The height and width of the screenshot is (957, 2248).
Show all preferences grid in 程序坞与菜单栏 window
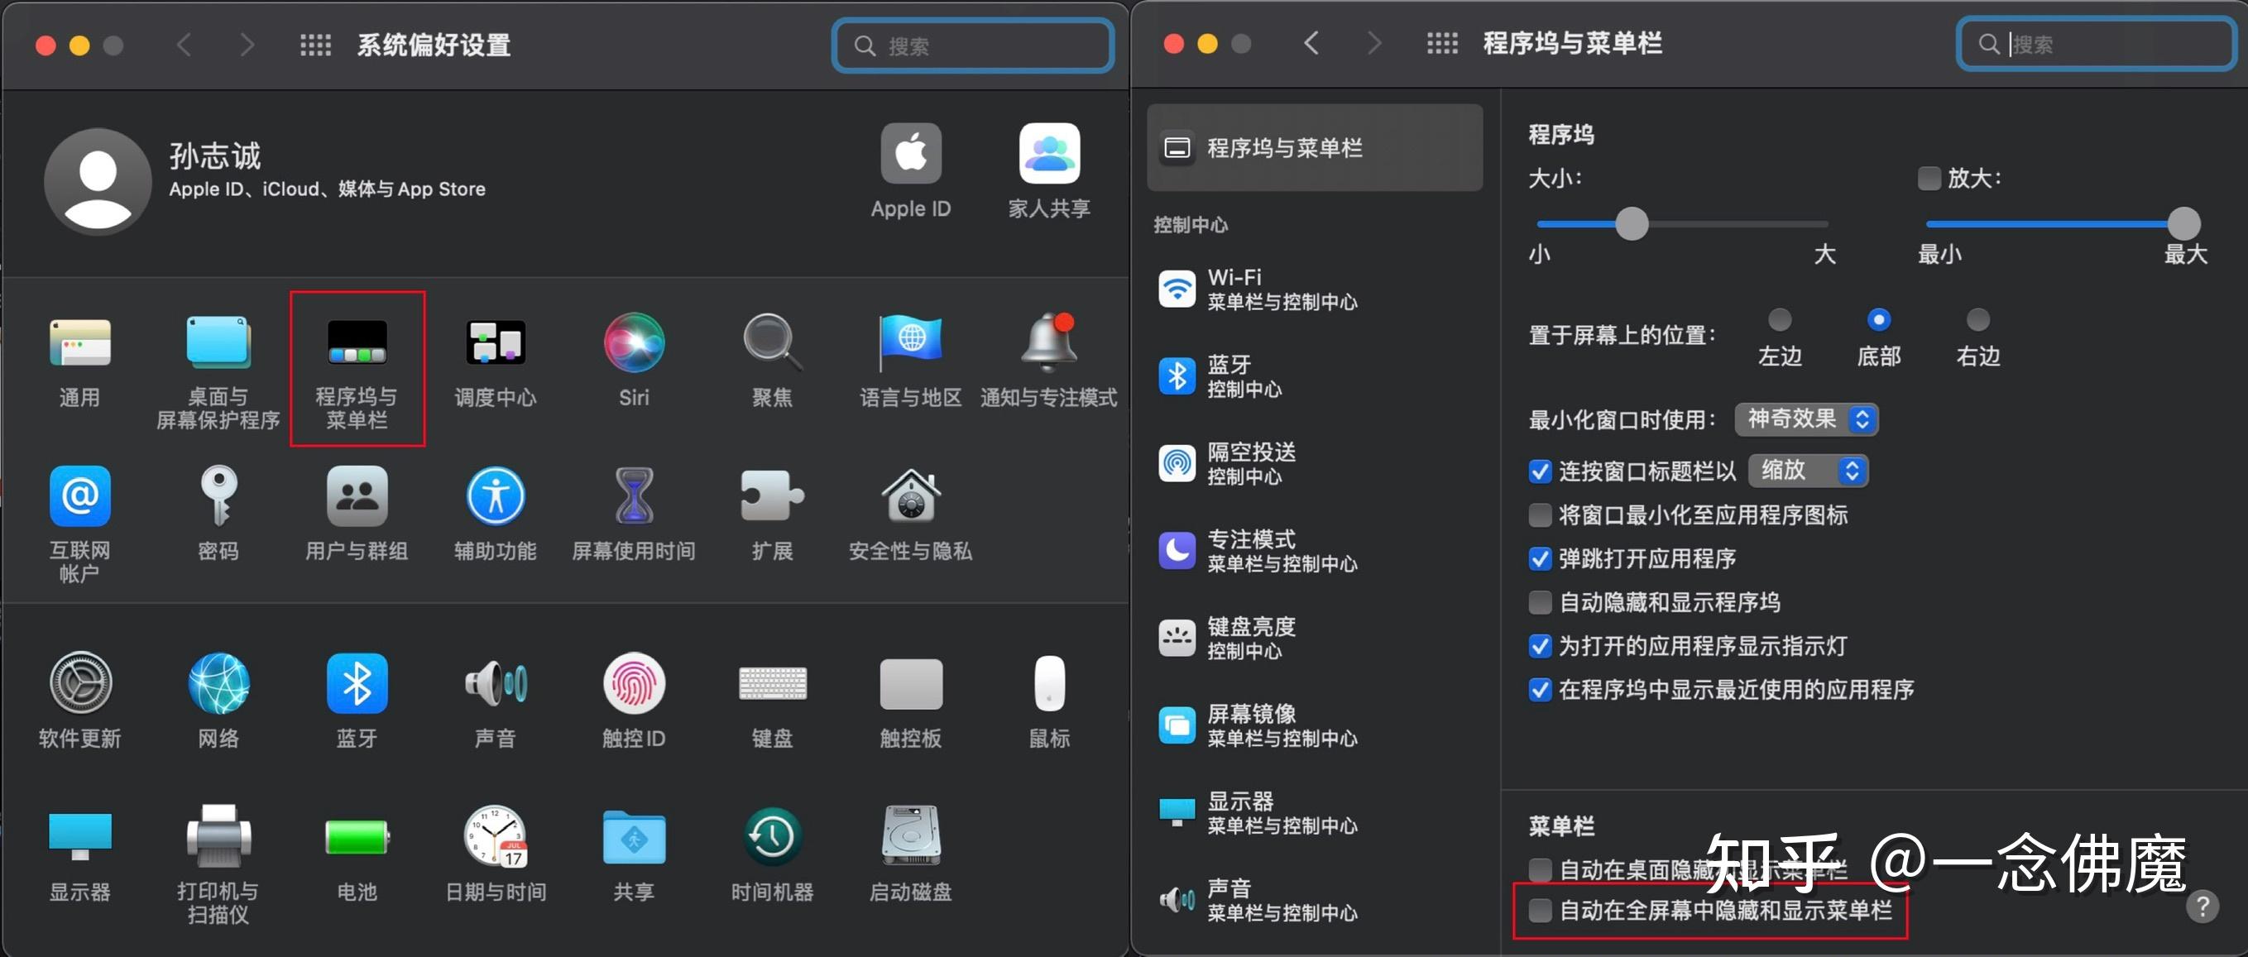pyautogui.click(x=1441, y=43)
